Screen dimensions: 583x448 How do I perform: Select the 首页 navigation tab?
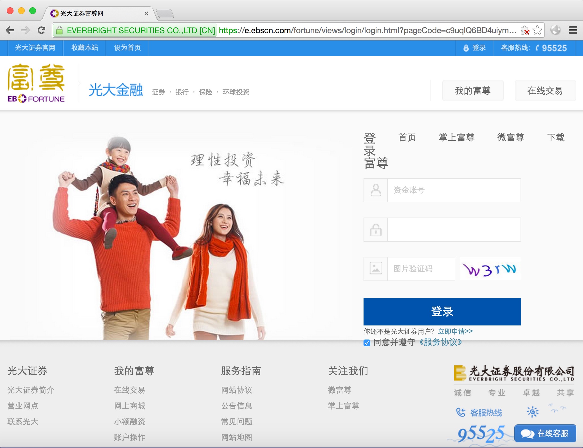pos(407,137)
